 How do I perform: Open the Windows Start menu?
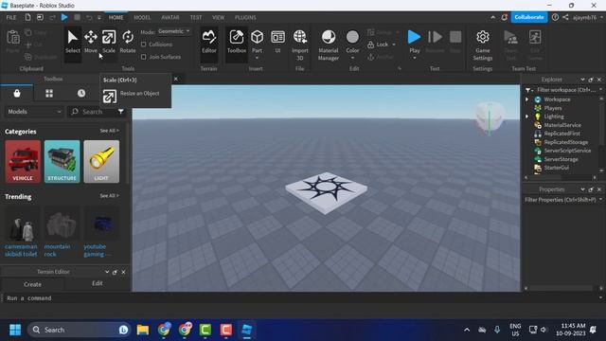click(15, 330)
